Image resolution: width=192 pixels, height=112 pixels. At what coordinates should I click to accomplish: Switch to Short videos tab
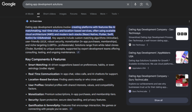[49, 14]
